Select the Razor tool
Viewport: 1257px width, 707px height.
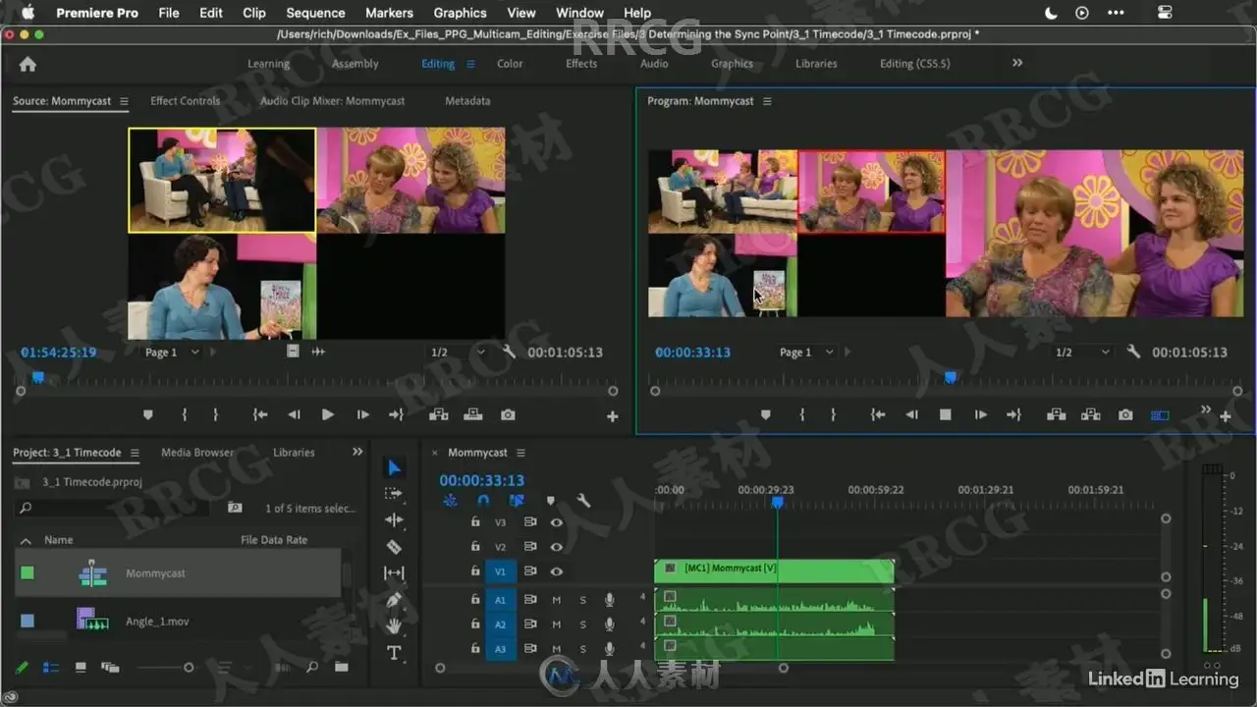tap(394, 547)
